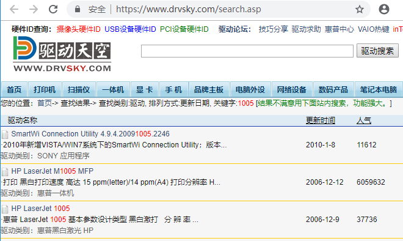The image size is (403, 241).
Task: Reload the page with the refresh icon
Action: (53, 10)
